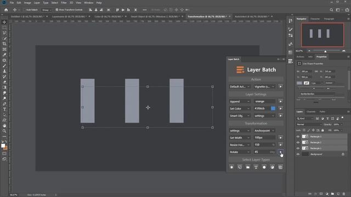The height and width of the screenshot is (197, 351).
Task: Select the text-layer type icon in Layer Batch
Action: point(256,167)
